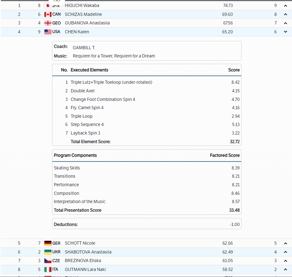Screen dimensions: 292x277
Task: Expand BREZINOVA Eliska row chevron
Action: (x=285, y=261)
